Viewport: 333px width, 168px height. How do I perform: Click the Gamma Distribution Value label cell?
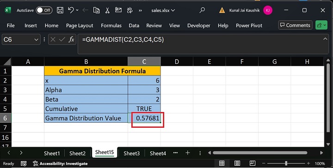(86, 118)
